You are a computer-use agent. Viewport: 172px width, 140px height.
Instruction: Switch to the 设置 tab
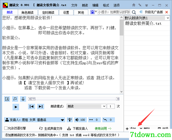tap(66, 13)
